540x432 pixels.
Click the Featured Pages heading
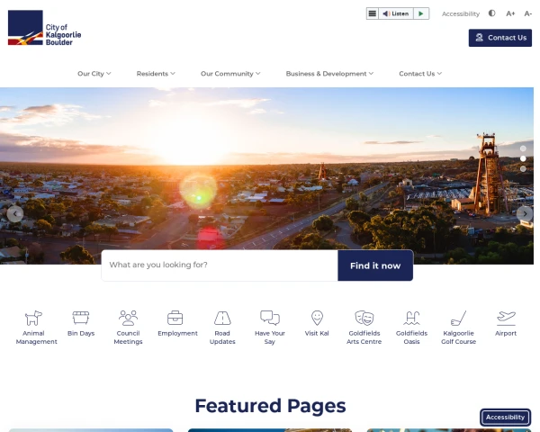270,406
